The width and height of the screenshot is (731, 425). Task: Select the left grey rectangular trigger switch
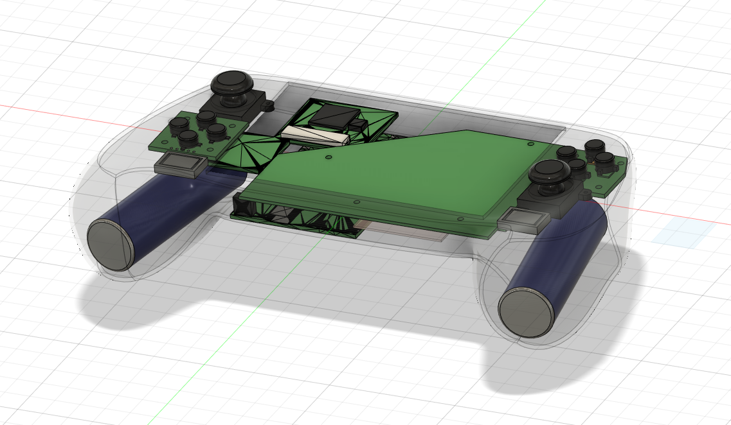pos(181,164)
